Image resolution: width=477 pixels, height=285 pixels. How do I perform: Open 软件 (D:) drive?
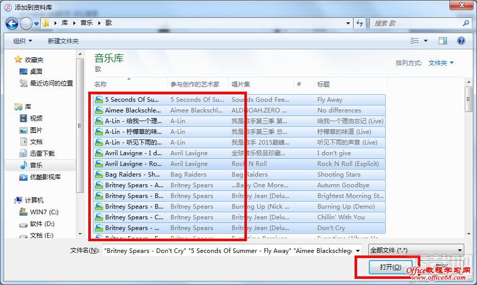[42, 224]
